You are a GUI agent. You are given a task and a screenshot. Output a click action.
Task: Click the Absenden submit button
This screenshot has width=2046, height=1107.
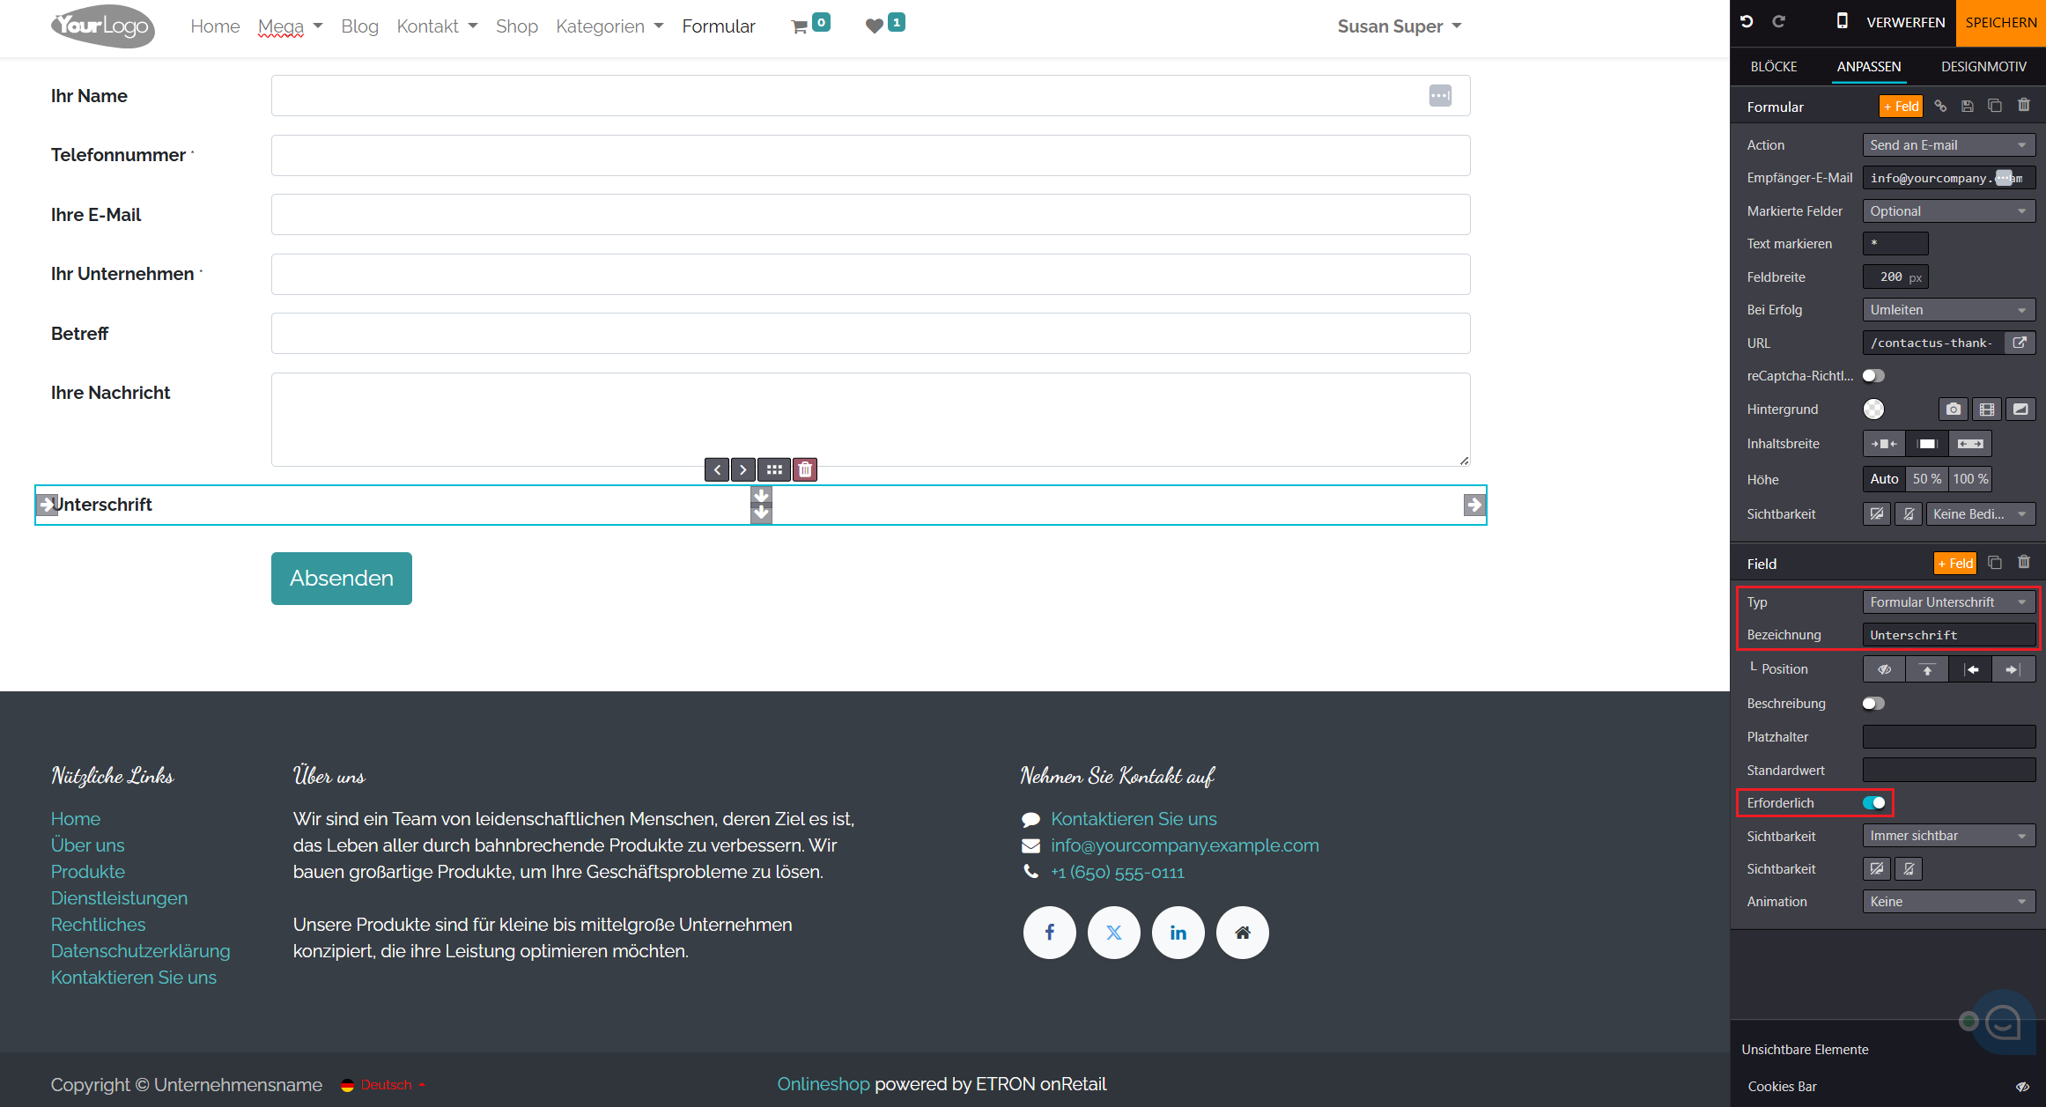(342, 579)
